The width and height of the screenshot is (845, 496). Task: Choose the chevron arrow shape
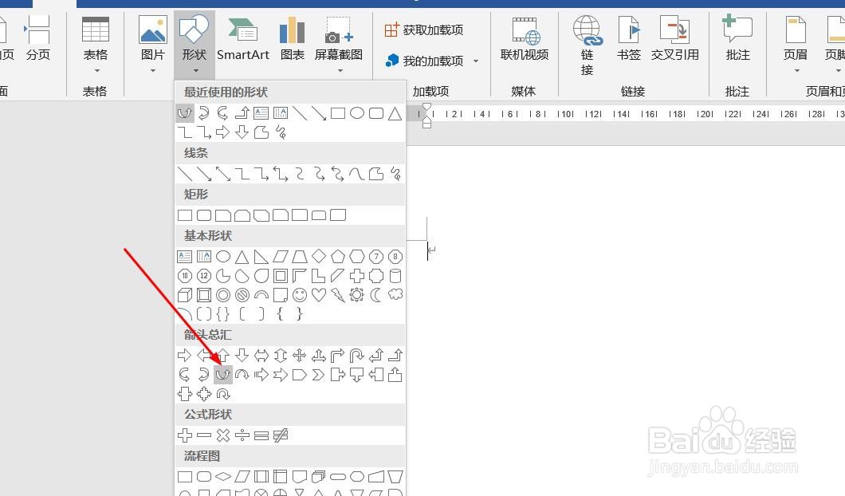(319, 374)
